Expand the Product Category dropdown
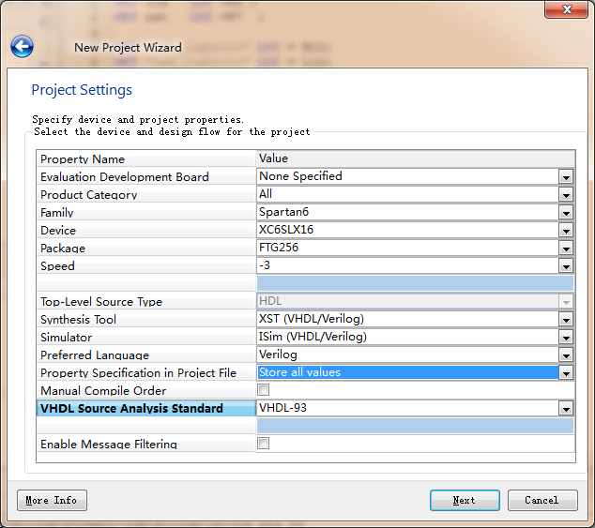 click(x=565, y=194)
